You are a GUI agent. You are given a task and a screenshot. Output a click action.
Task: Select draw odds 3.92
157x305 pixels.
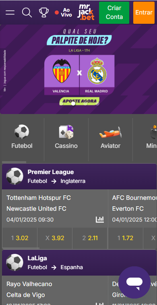tap(55, 238)
